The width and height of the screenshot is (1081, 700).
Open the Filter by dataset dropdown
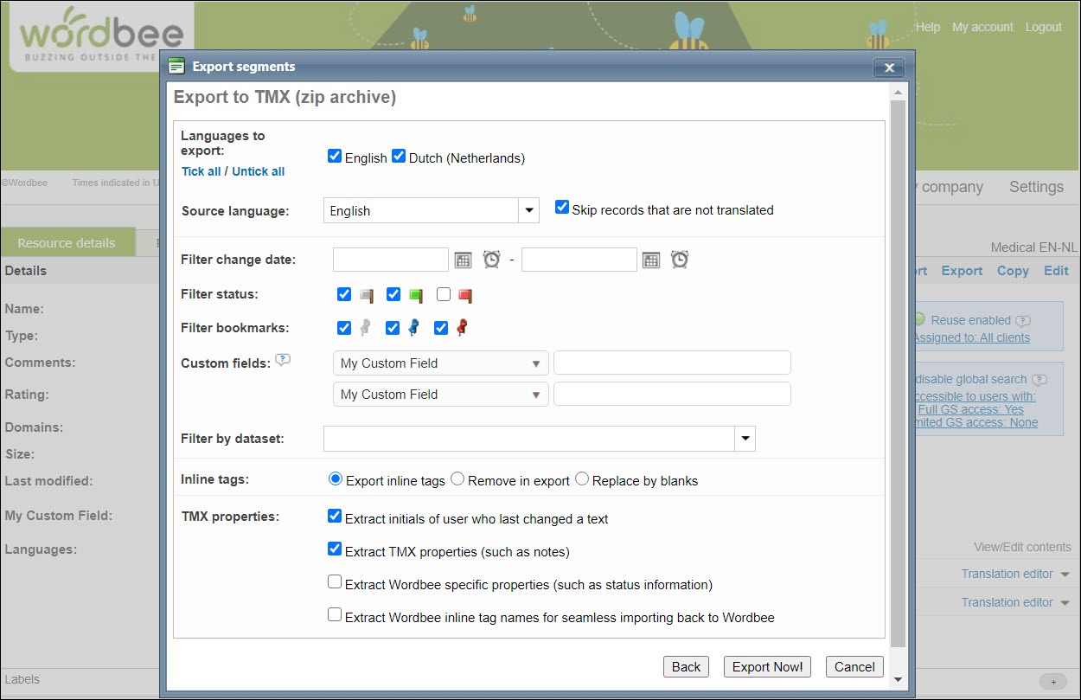tap(745, 439)
